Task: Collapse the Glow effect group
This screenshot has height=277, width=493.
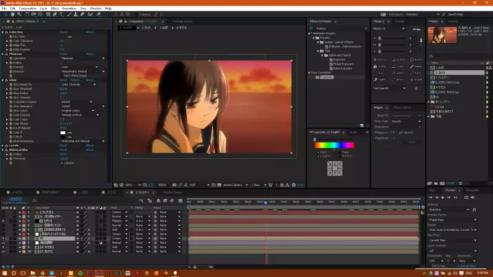Action: point(3,80)
